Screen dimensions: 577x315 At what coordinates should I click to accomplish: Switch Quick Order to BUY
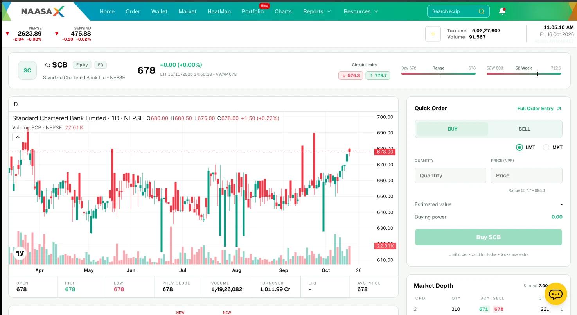coord(453,129)
